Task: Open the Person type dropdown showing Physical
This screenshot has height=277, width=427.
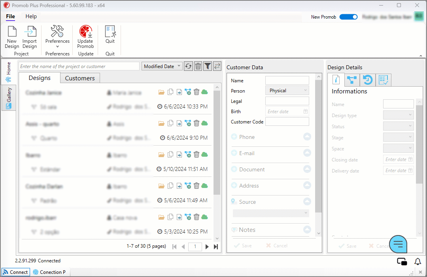Action: coord(287,91)
